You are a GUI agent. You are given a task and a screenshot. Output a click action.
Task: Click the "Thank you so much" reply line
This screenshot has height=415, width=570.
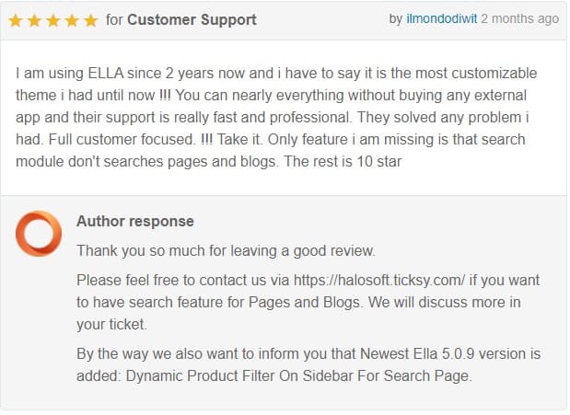(x=226, y=250)
